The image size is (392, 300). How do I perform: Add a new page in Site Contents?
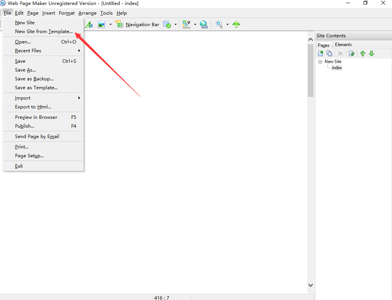point(320,53)
